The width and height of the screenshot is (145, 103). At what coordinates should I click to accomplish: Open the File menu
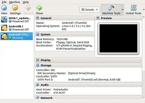pos(4,2)
